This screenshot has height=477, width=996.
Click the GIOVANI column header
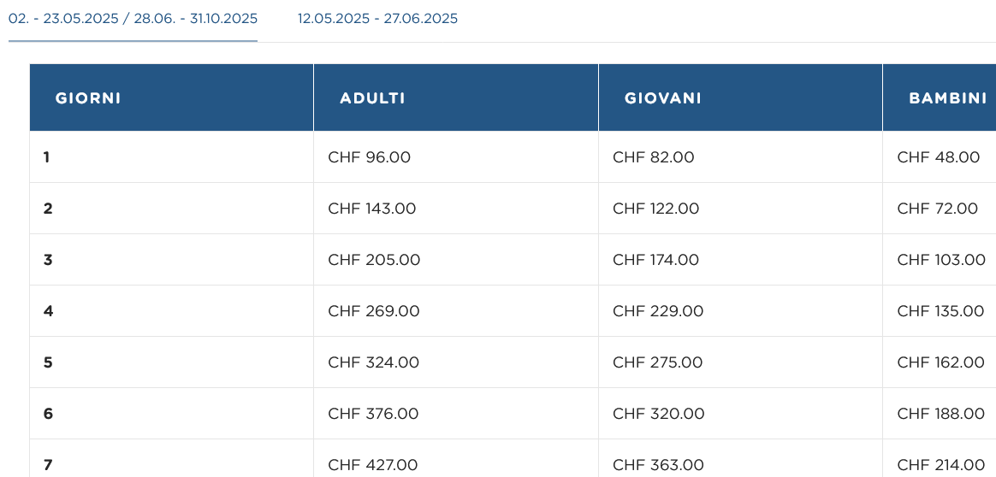(662, 98)
